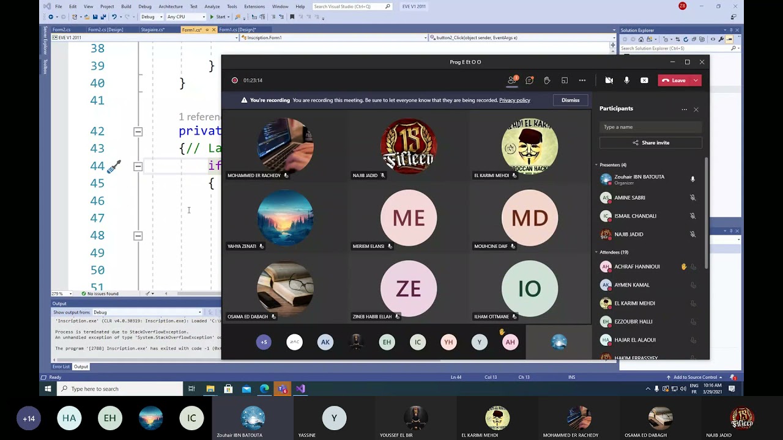Open the Inscription.Form1 class dropdown

tap(334, 38)
